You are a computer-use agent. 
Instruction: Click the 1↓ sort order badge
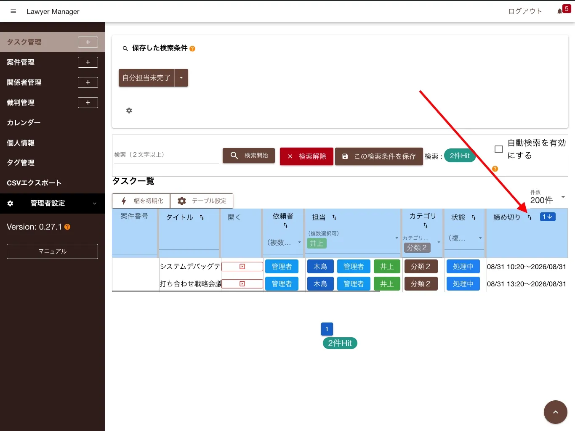548,217
